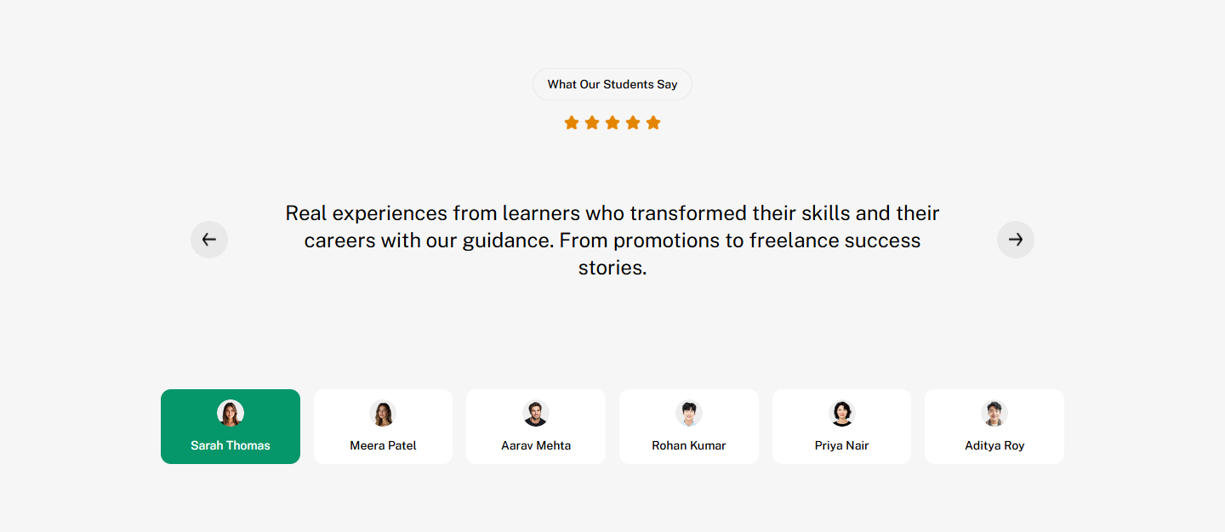
Task: Click Aarav Mehta's avatar photo
Action: point(536,413)
